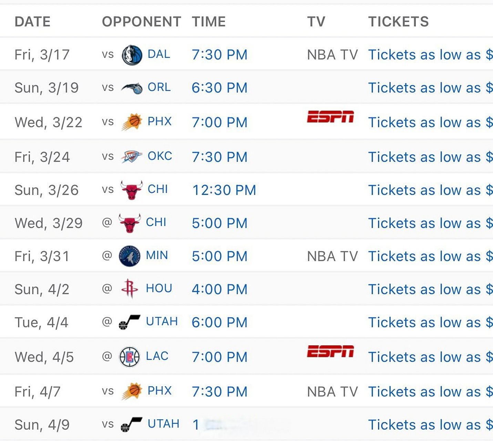This screenshot has width=493, height=441.
Task: Click the Orlando Magic logo icon
Action: (x=132, y=88)
